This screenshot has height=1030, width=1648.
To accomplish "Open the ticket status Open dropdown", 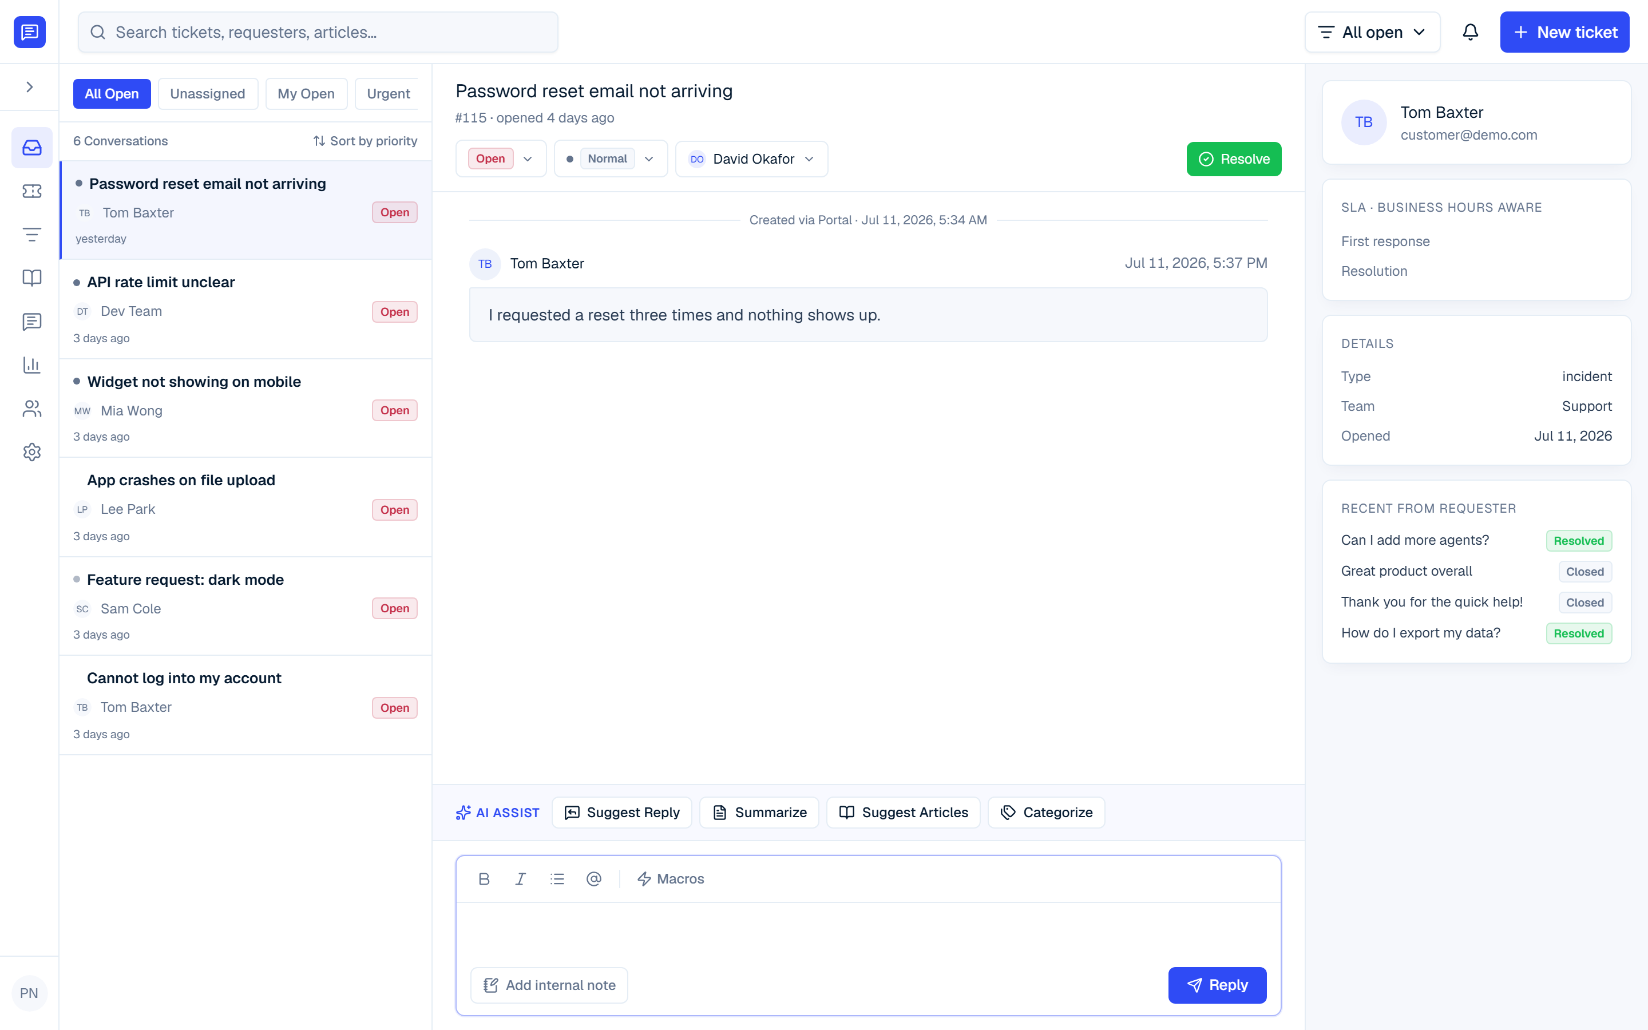I will point(501,159).
